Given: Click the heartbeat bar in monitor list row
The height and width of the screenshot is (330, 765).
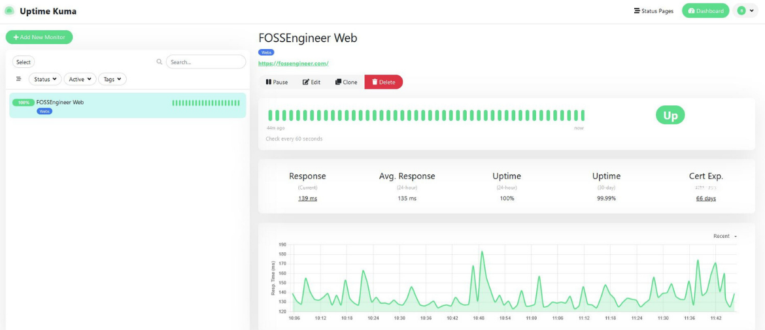Looking at the screenshot, I should click(206, 103).
